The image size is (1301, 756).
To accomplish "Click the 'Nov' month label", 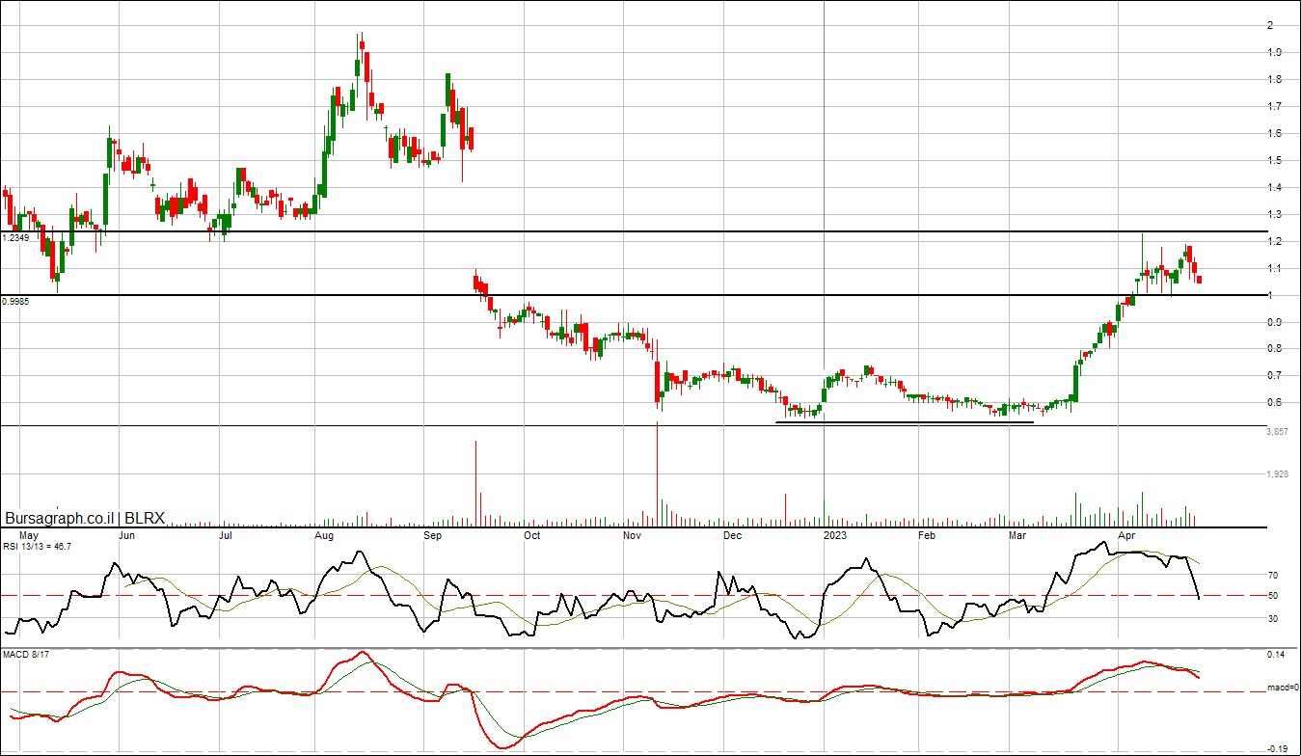I will 632,534.
